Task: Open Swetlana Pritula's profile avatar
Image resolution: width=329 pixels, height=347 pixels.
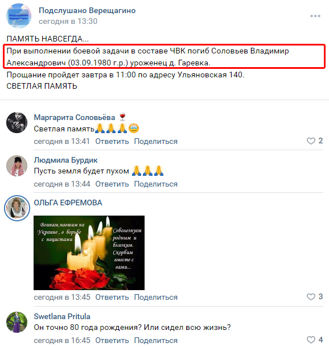Action: pos(17,322)
